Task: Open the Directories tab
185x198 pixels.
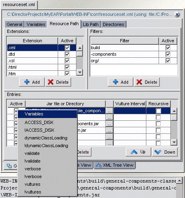Action: click(113, 24)
